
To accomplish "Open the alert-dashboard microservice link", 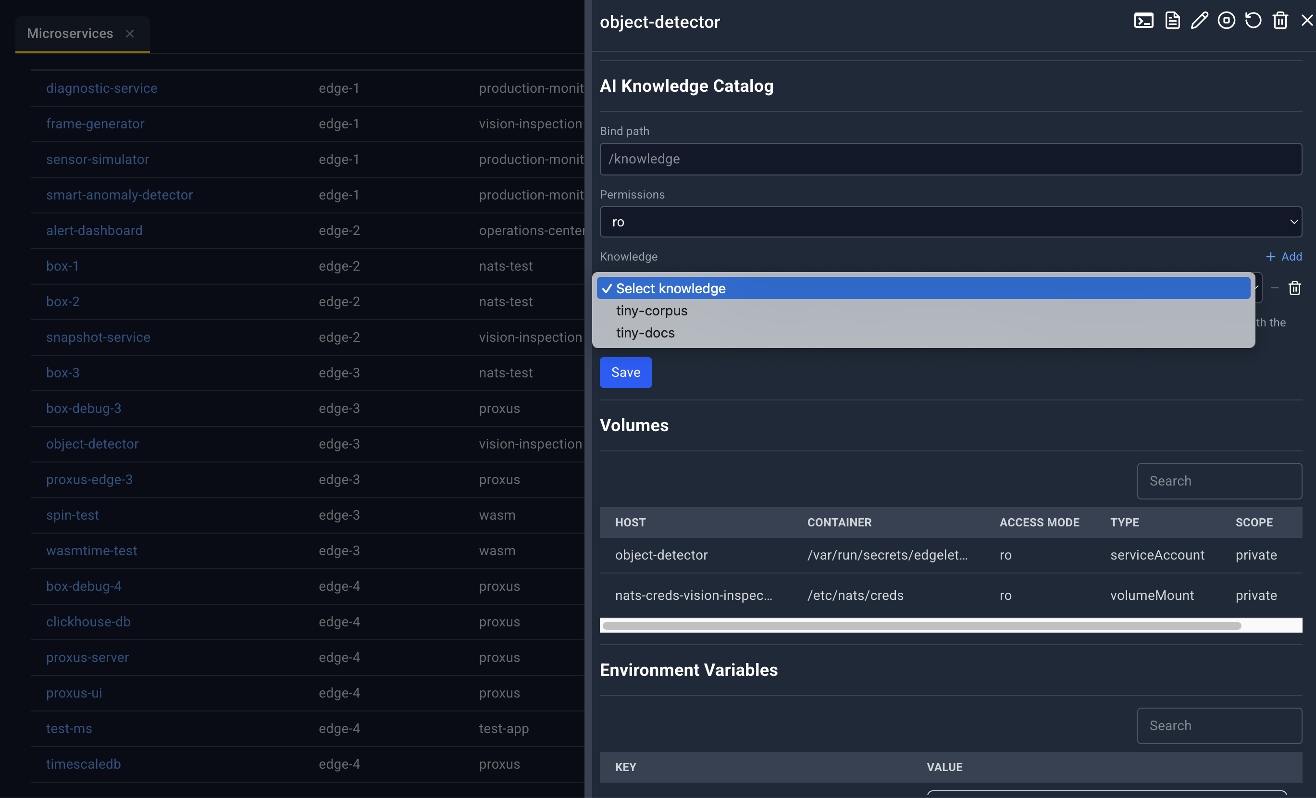I will (x=94, y=230).
